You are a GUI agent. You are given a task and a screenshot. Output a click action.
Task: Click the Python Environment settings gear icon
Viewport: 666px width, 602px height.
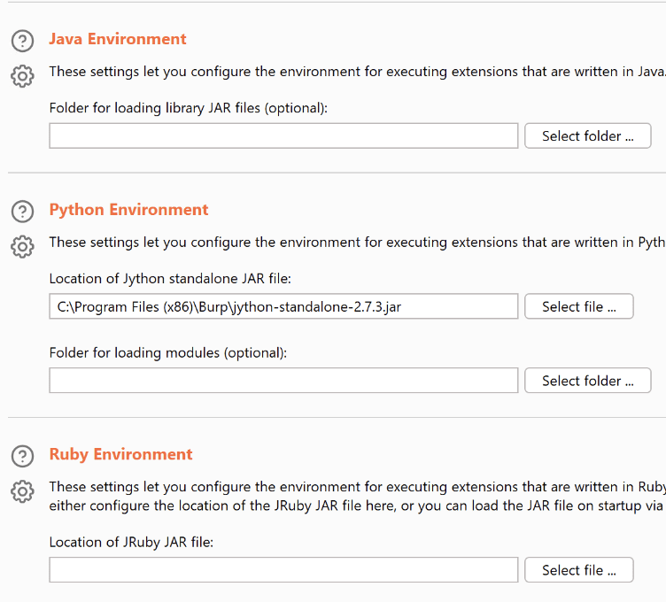click(22, 245)
